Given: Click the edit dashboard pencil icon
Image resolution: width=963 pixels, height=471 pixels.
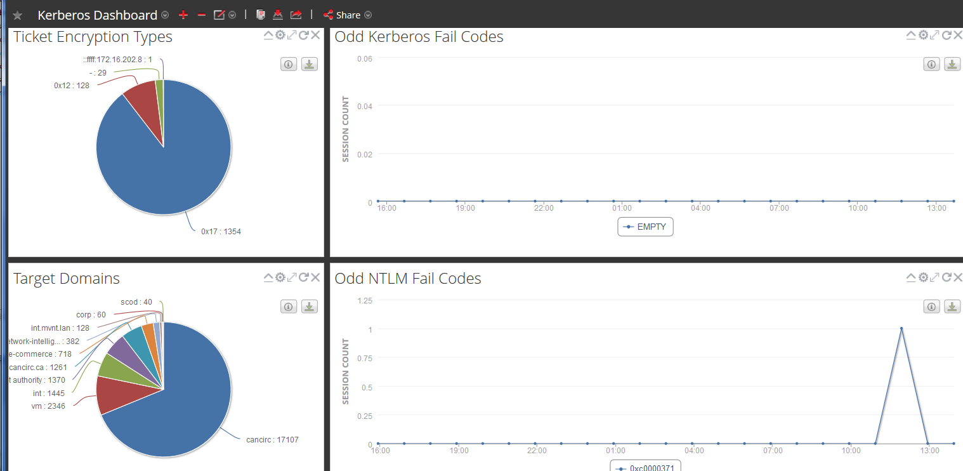Looking at the screenshot, I should click(x=219, y=15).
